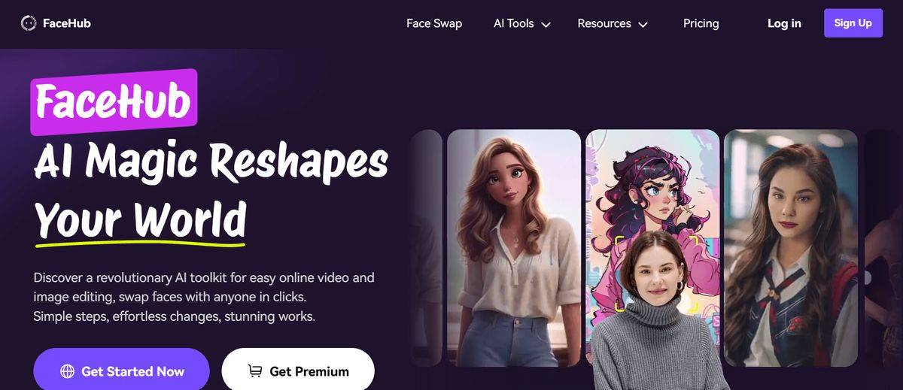Go to the Face Swap page
The image size is (903, 390).
pyautogui.click(x=434, y=23)
